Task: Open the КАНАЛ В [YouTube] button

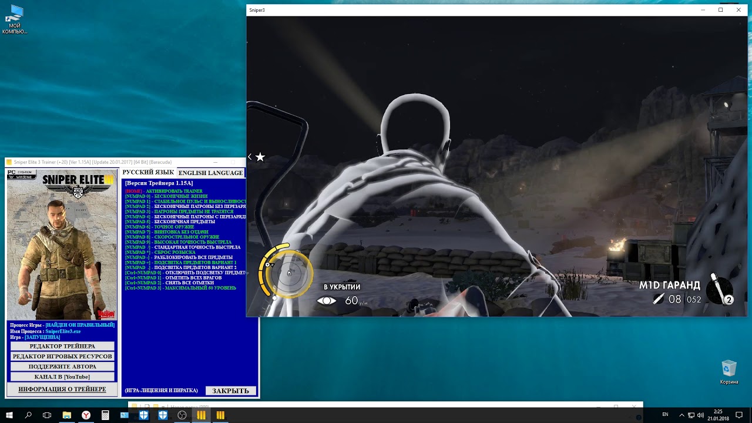Action: (x=62, y=377)
